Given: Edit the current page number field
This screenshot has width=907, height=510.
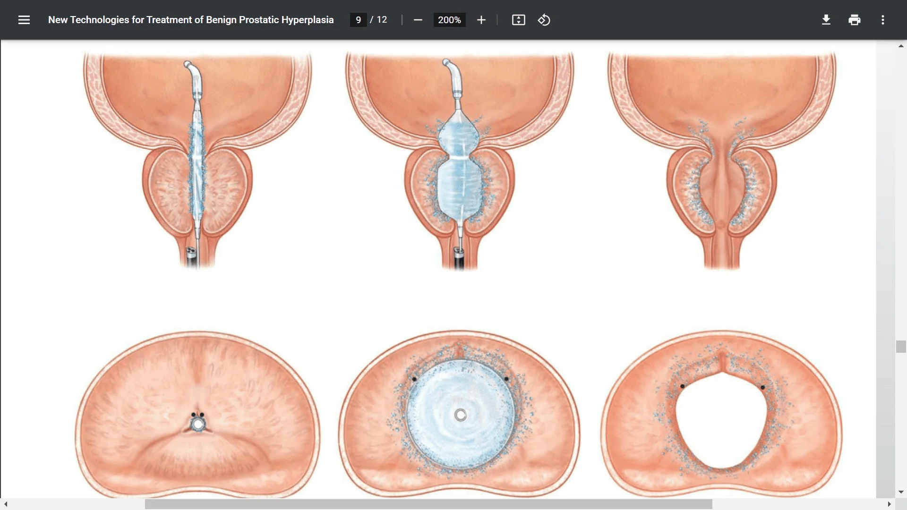Looking at the screenshot, I should [358, 20].
